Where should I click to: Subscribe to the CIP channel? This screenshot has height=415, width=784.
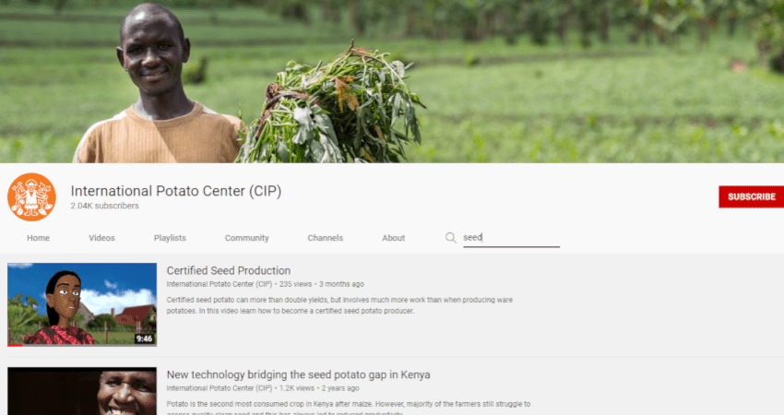pos(751,197)
